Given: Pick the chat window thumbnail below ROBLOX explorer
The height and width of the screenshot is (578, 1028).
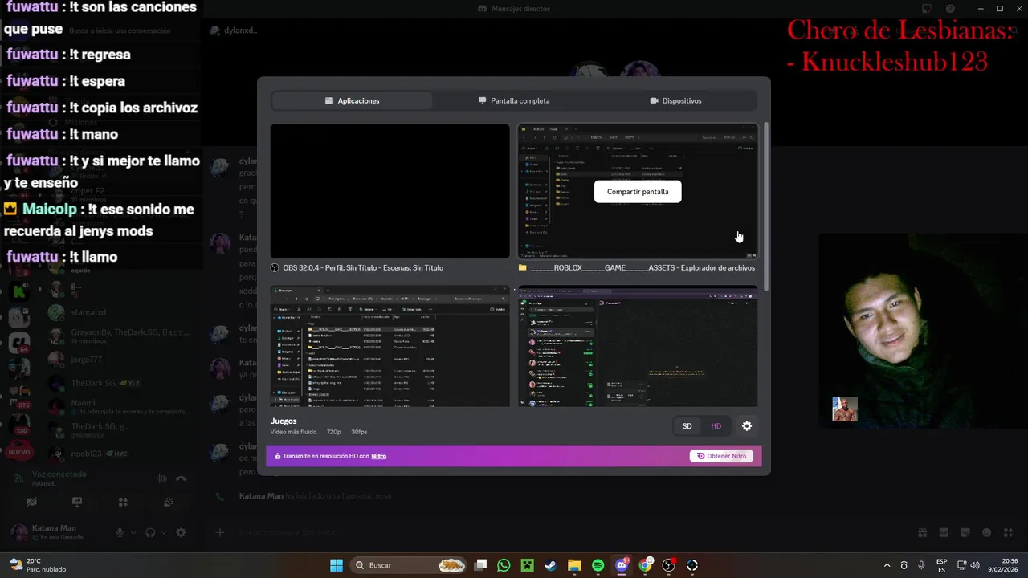Looking at the screenshot, I should (x=638, y=346).
